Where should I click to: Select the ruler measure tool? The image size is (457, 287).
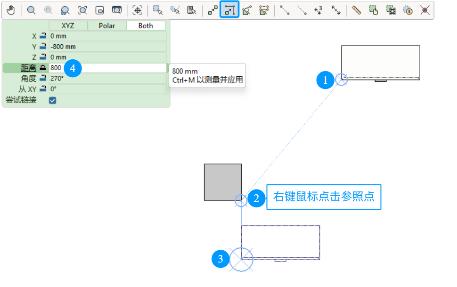[357, 10]
